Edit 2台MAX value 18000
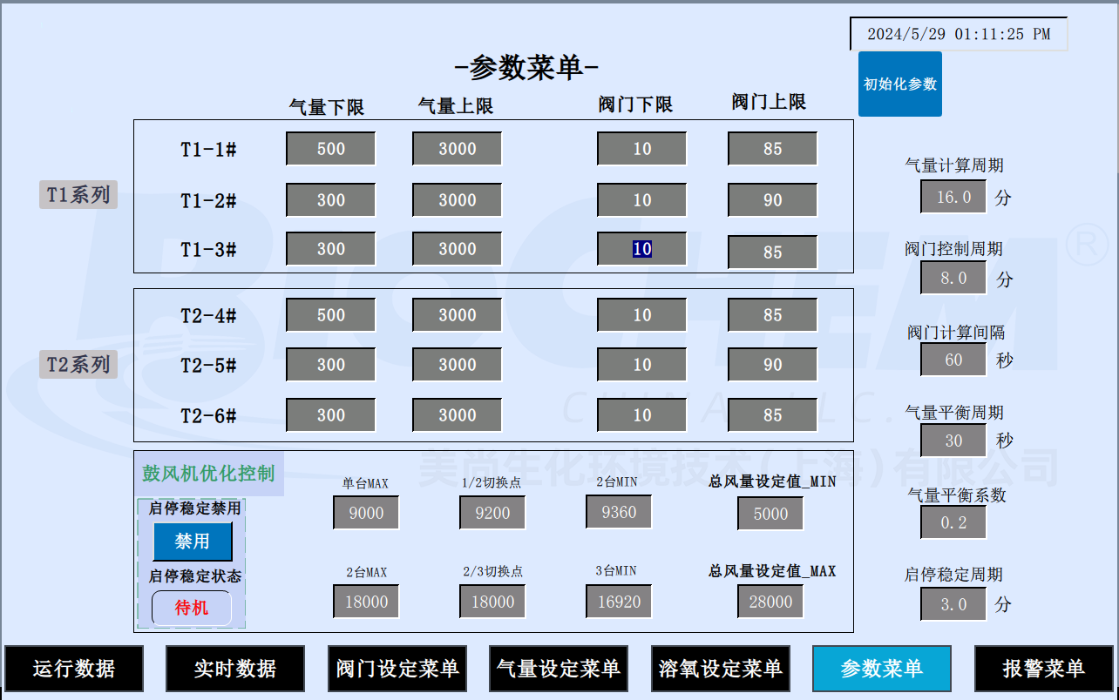The width and height of the screenshot is (1119, 700). pyautogui.click(x=366, y=602)
